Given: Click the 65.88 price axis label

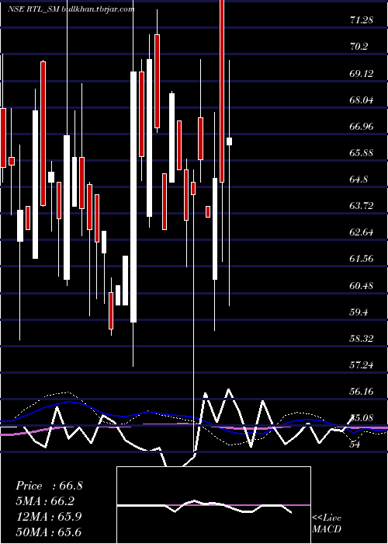Looking at the screenshot, I should pyautogui.click(x=362, y=152).
